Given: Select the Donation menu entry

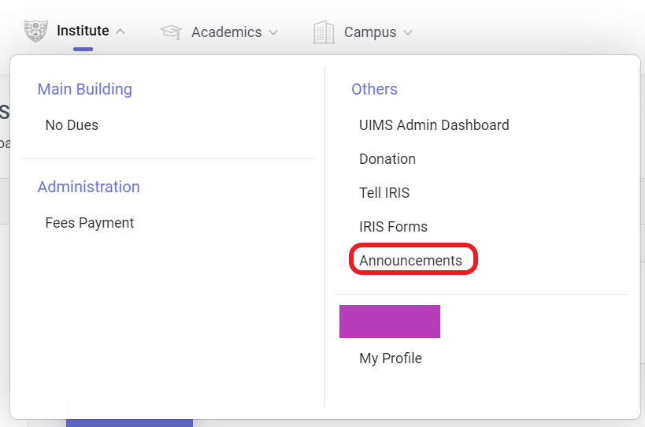Looking at the screenshot, I should tap(387, 159).
